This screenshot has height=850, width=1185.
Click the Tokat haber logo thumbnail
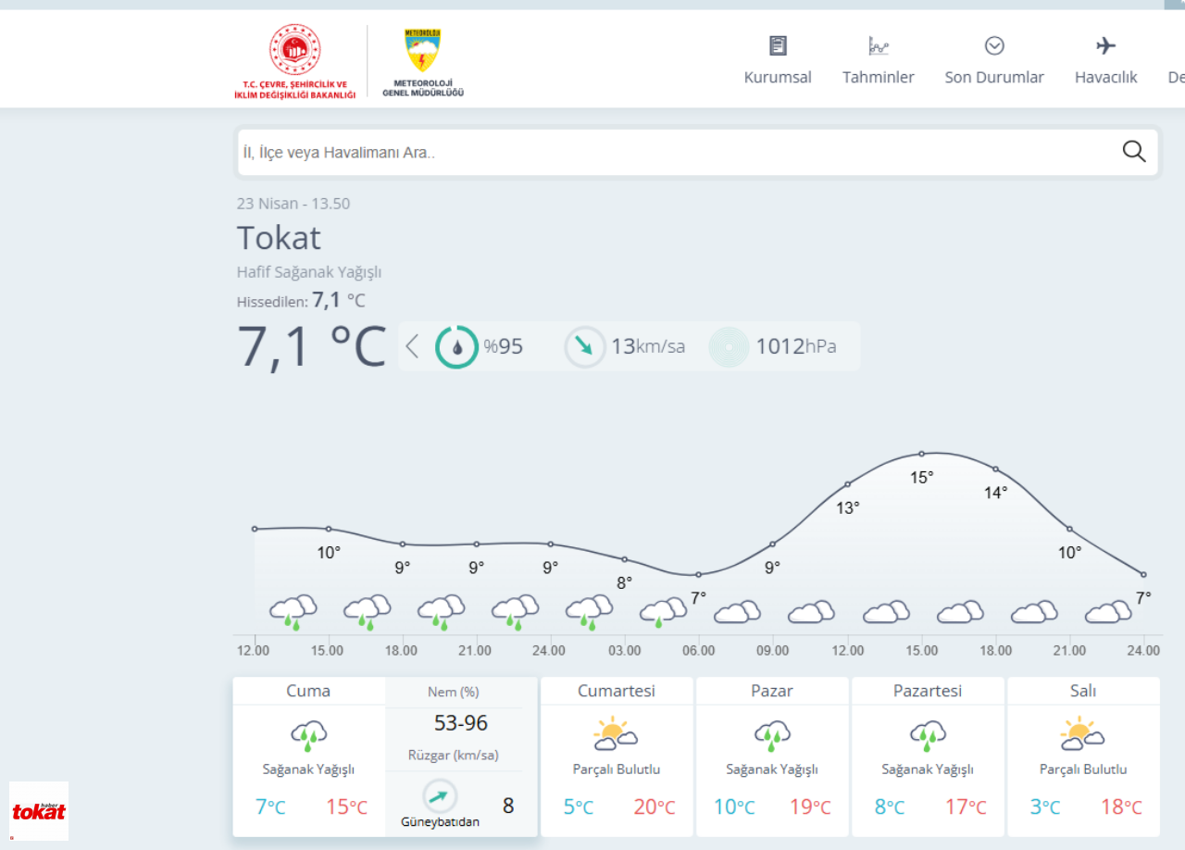39,811
